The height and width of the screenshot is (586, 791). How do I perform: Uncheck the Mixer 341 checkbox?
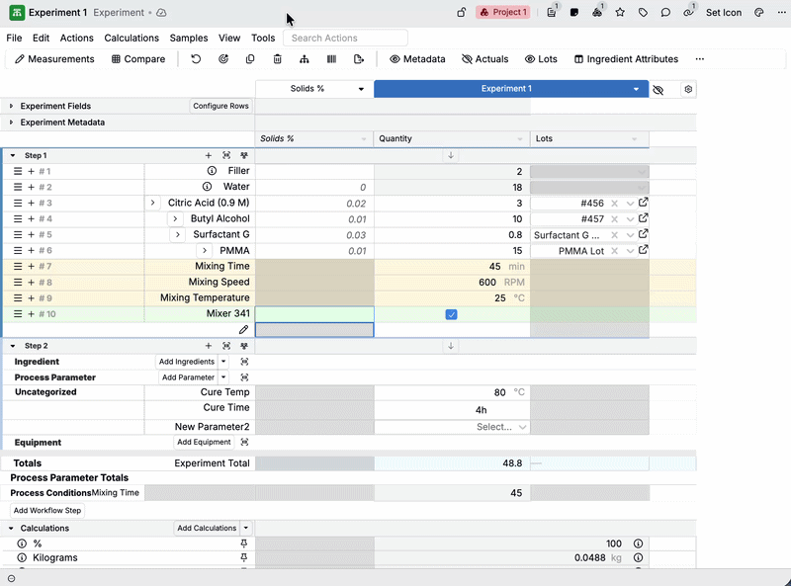(x=451, y=314)
